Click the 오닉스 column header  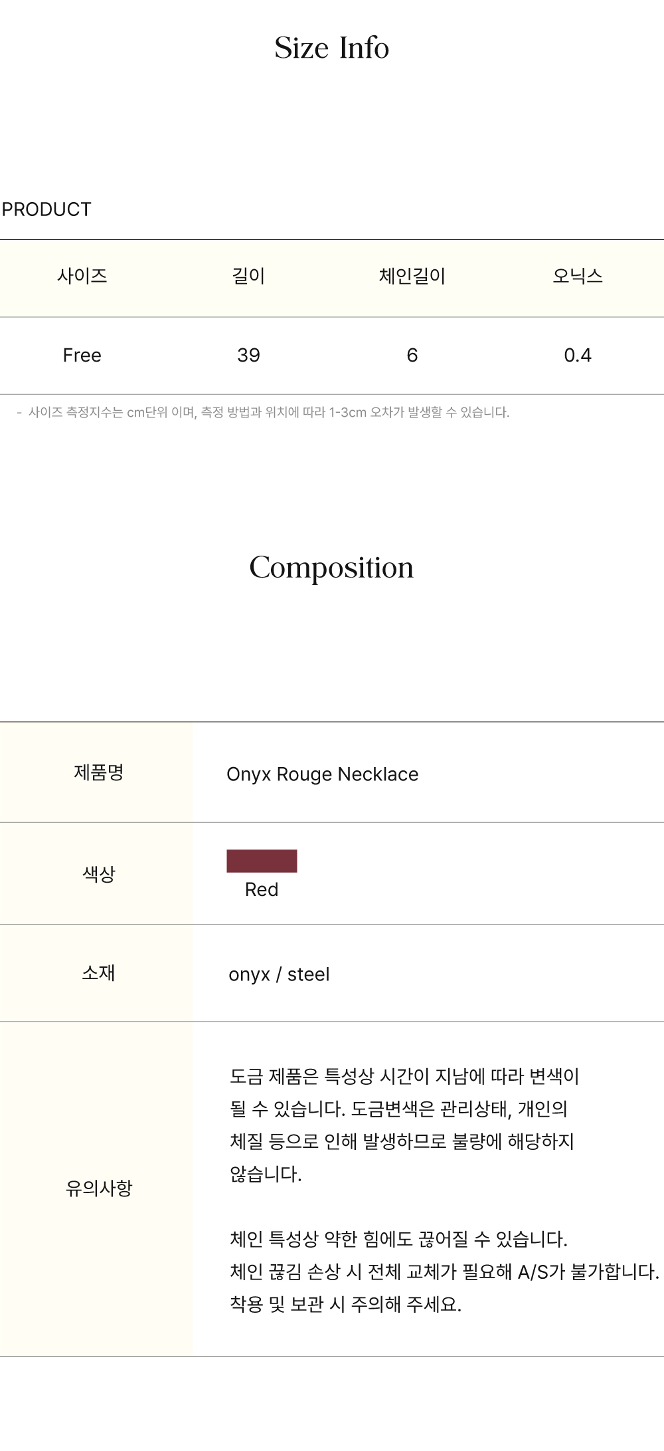[578, 276]
